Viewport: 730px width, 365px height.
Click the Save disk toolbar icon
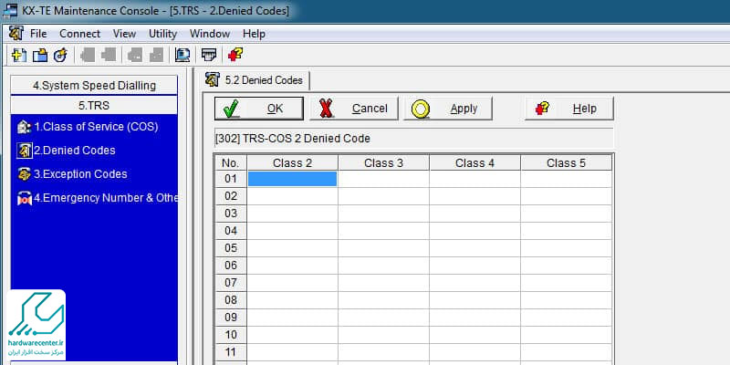(x=60, y=56)
